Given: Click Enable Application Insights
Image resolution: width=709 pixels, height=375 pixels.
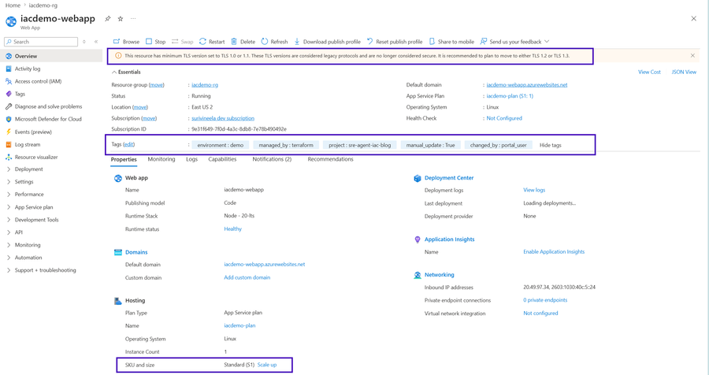Looking at the screenshot, I should coord(554,252).
